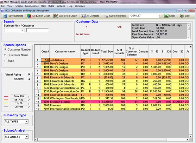Screen dimensions: 196x143
Task: Open the Actions menu
Action: [61, 6]
